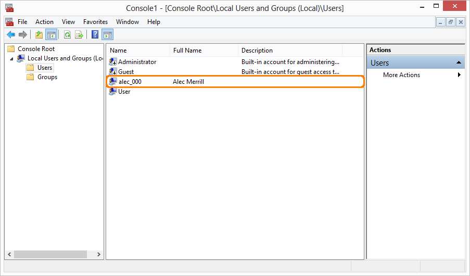
Task: Click the Refresh toolbar icon
Action: coord(67,35)
